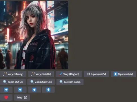137x102 pixels.
Task: Open the generated cyberpunk girl image
Action: pos(34,35)
